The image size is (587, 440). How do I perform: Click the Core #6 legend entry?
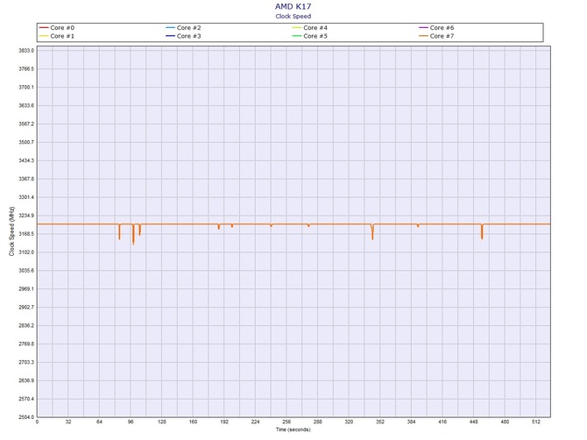point(436,28)
